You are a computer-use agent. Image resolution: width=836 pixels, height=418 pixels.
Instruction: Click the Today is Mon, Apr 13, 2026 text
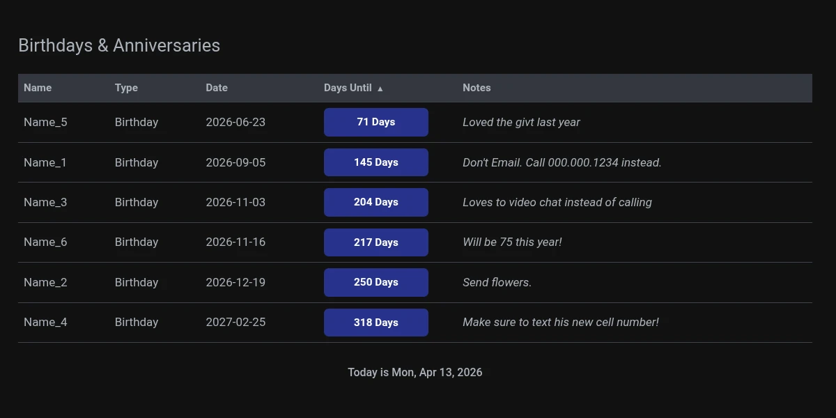[x=415, y=372]
